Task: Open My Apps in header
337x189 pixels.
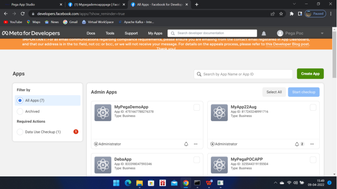Action: [155, 33]
